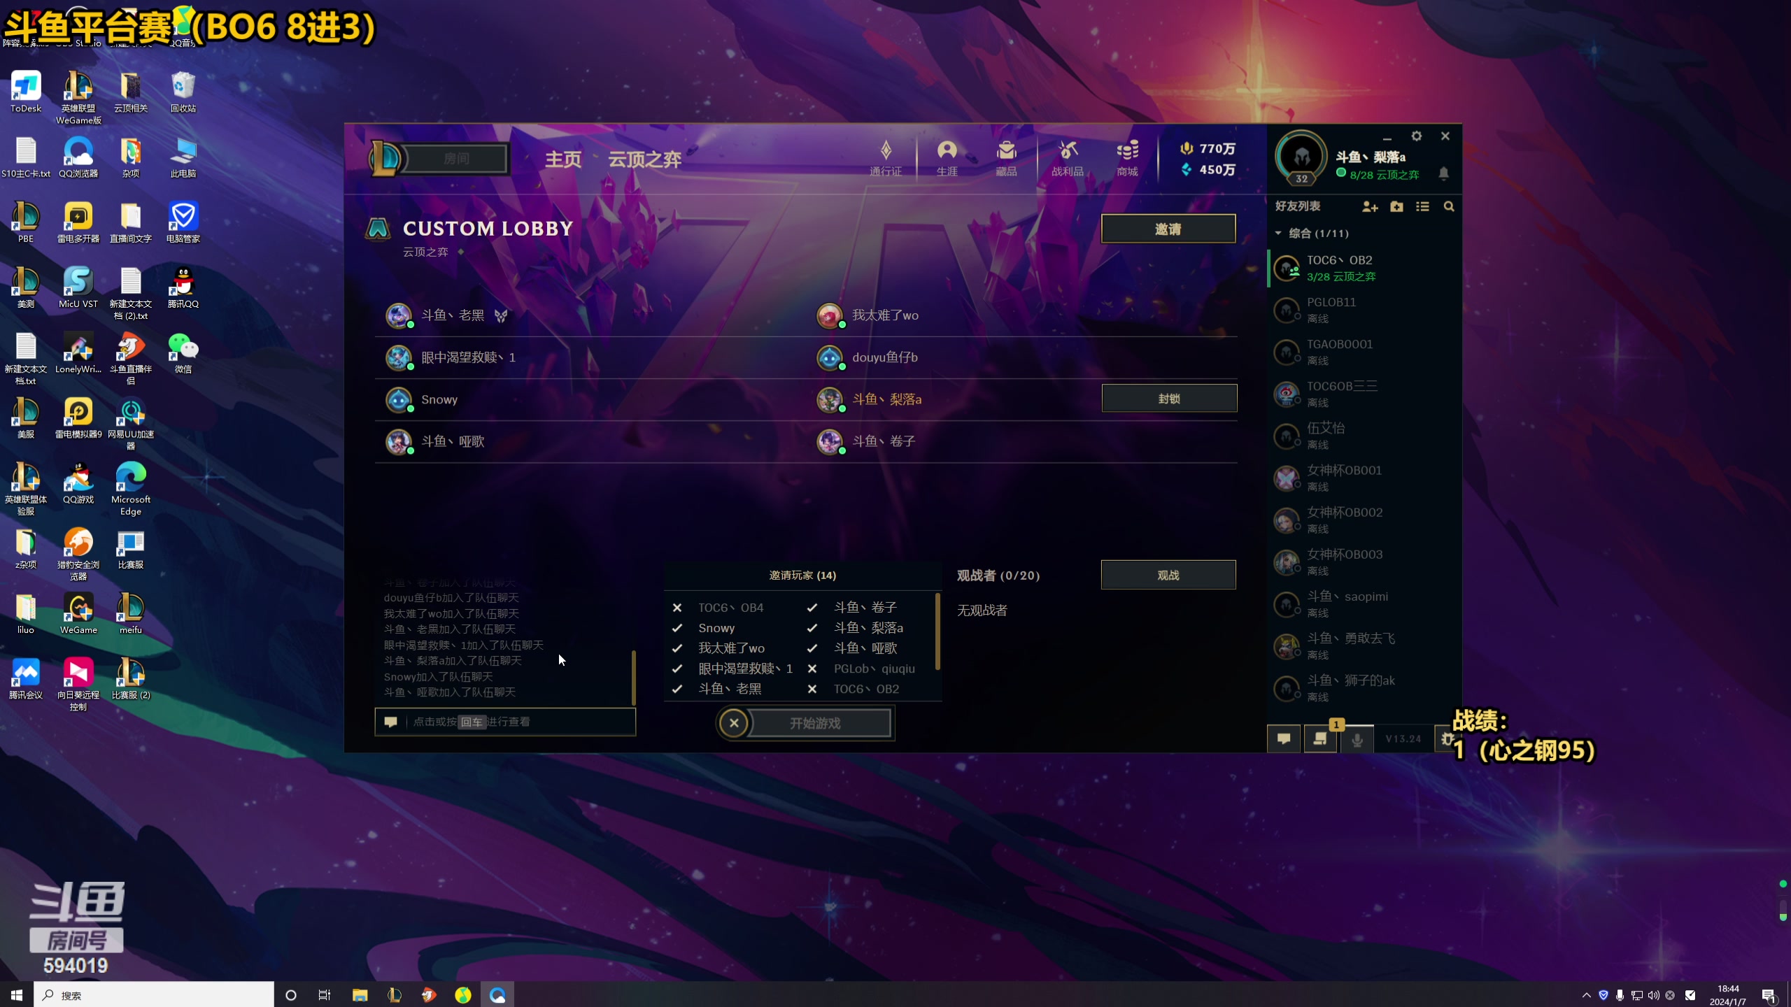Screen dimensions: 1791x1007
Task: Open the 藏品 collection icon
Action: 1006,158
